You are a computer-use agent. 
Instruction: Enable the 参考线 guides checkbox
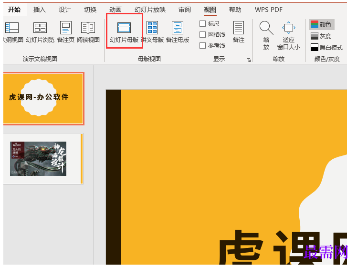[203, 46]
